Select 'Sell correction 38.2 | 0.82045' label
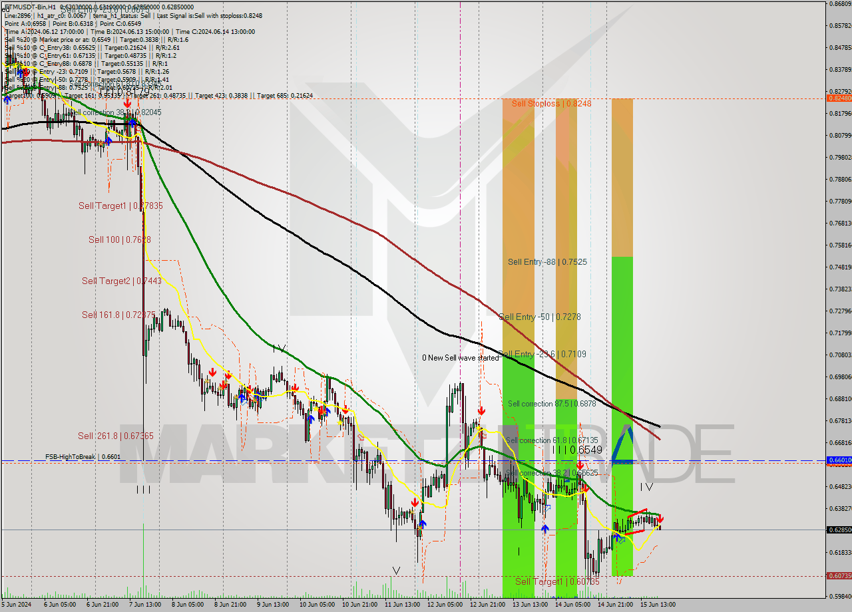The image size is (852, 612). pos(116,112)
